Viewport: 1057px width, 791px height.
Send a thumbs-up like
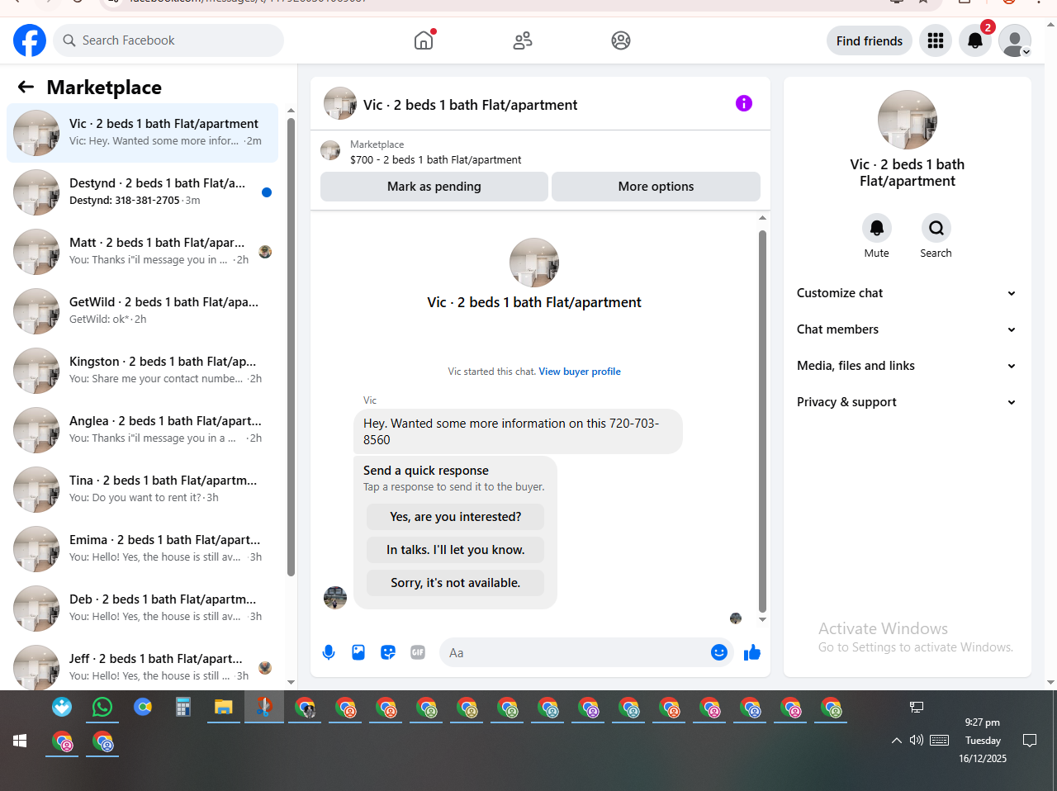coord(752,652)
